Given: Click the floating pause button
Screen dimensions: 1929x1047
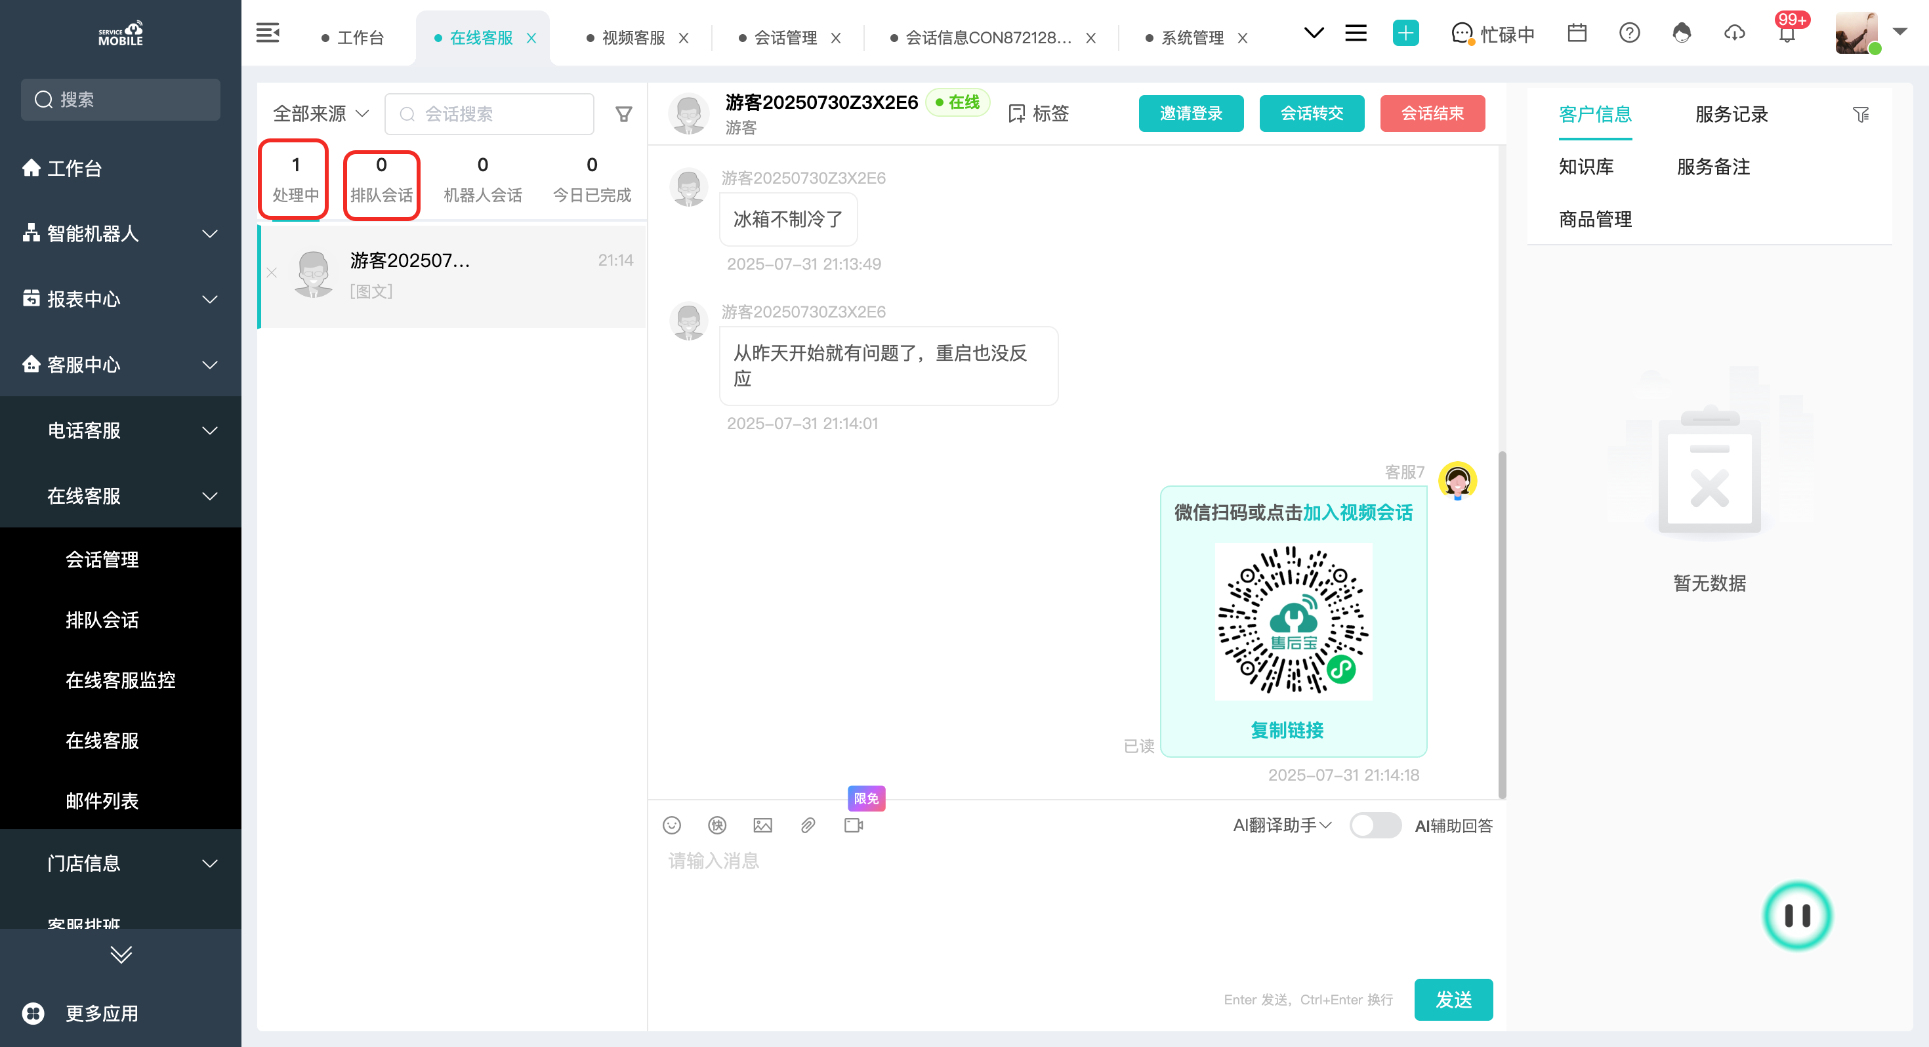Looking at the screenshot, I should point(1797,915).
